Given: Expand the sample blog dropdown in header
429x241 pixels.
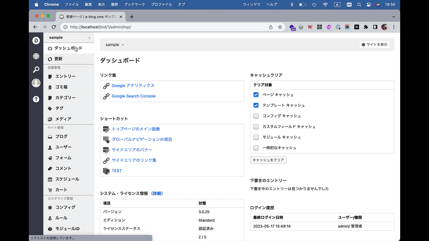Looking at the screenshot, I should click(x=115, y=45).
